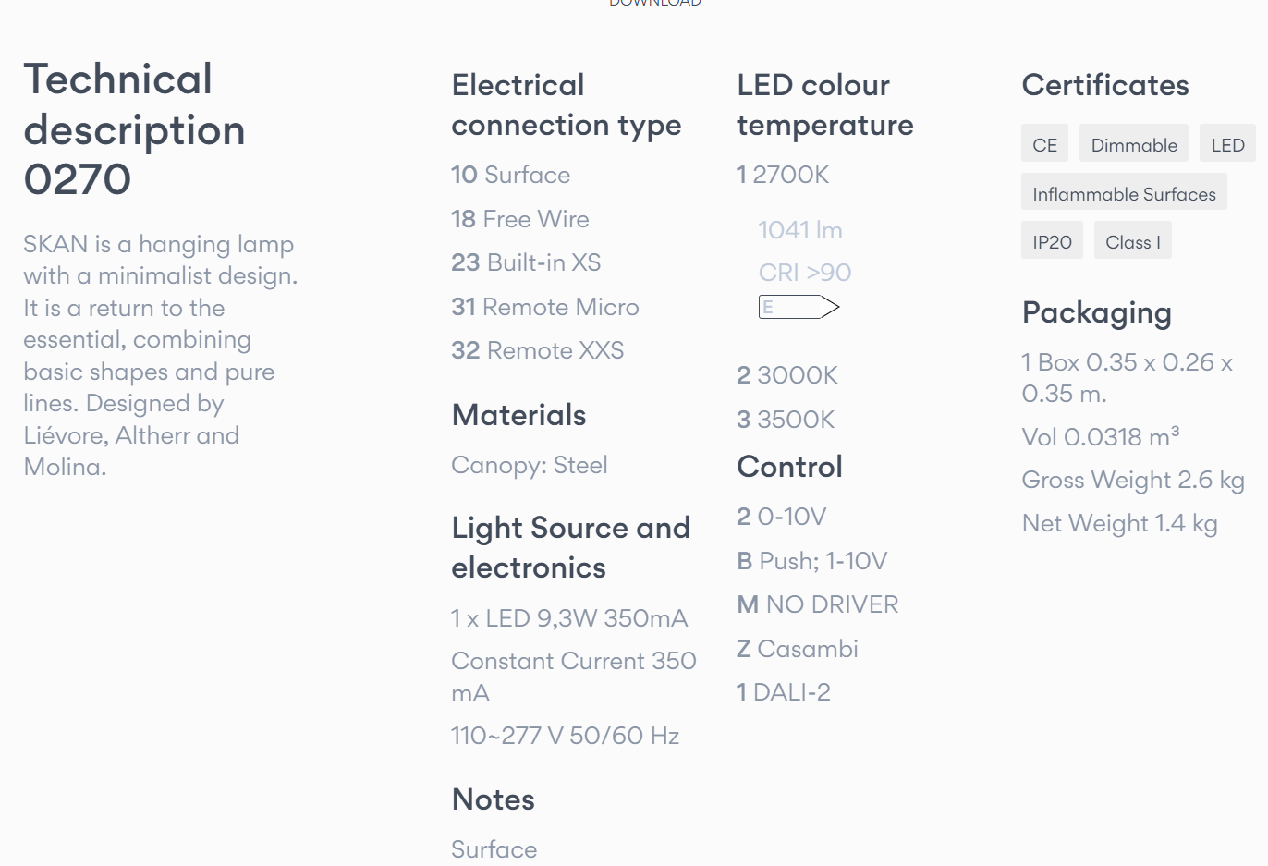The height and width of the screenshot is (866, 1268).
Task: Click the Inflammable Surfaces badge
Action: pyautogui.click(x=1124, y=194)
